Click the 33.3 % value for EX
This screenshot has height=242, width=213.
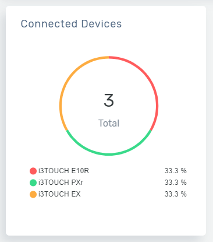(176, 194)
